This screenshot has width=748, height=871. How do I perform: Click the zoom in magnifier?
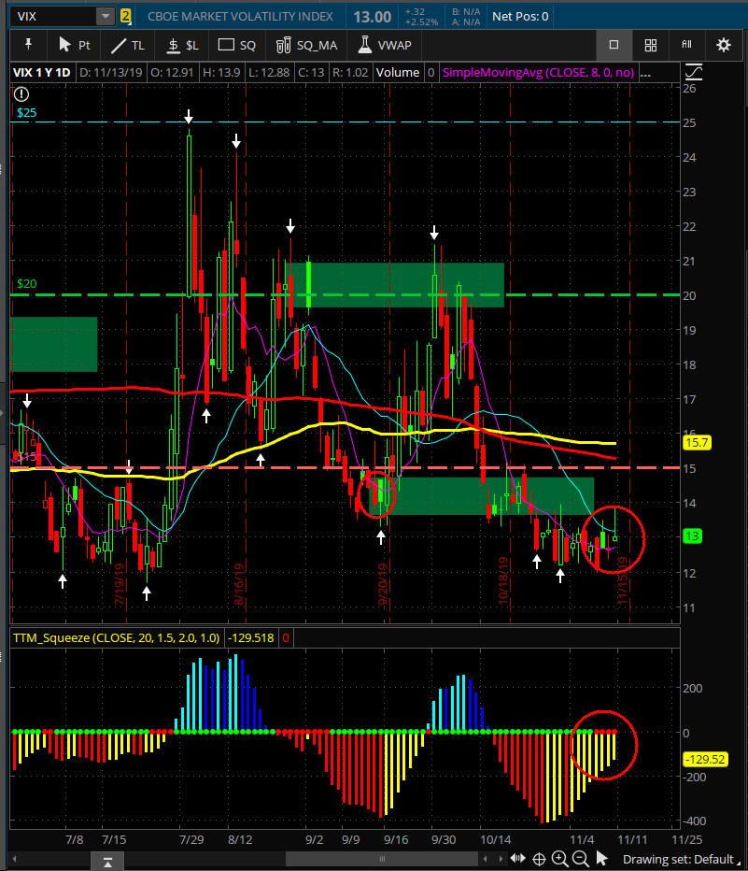(x=559, y=859)
